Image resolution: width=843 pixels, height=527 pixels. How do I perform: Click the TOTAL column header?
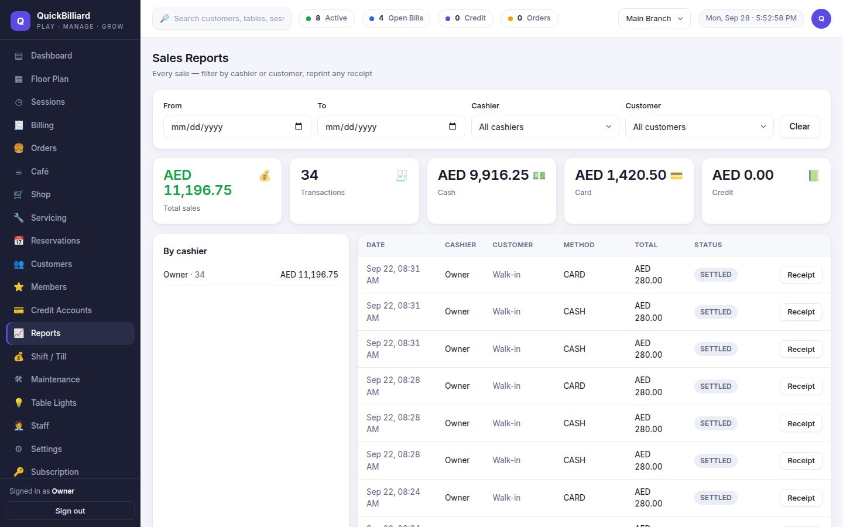click(x=646, y=245)
